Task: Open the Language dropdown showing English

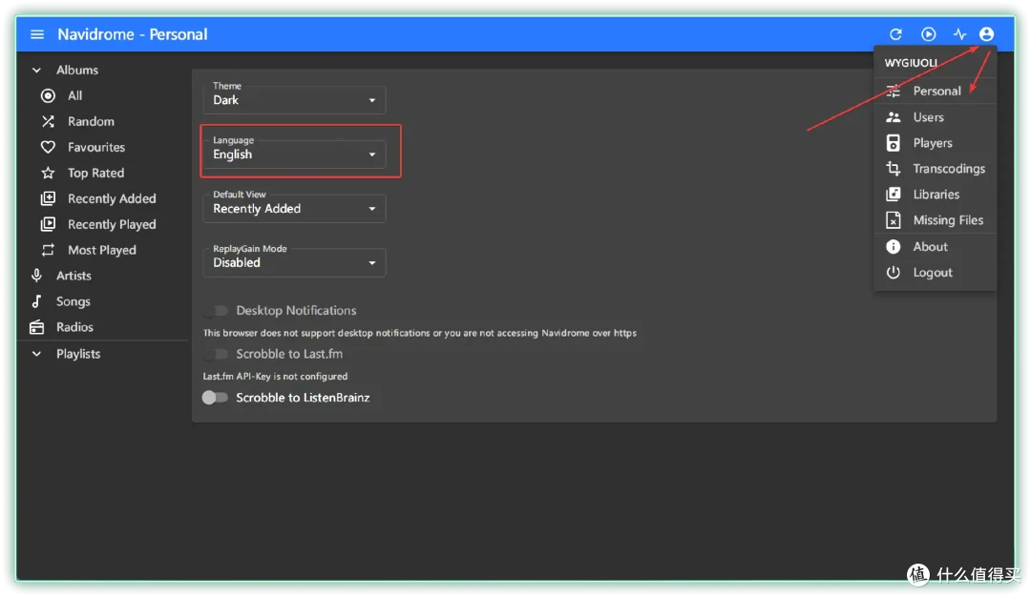Action: [294, 154]
